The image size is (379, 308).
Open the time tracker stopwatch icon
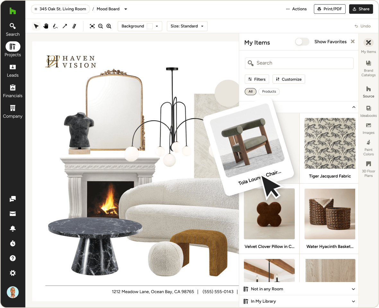(13, 243)
